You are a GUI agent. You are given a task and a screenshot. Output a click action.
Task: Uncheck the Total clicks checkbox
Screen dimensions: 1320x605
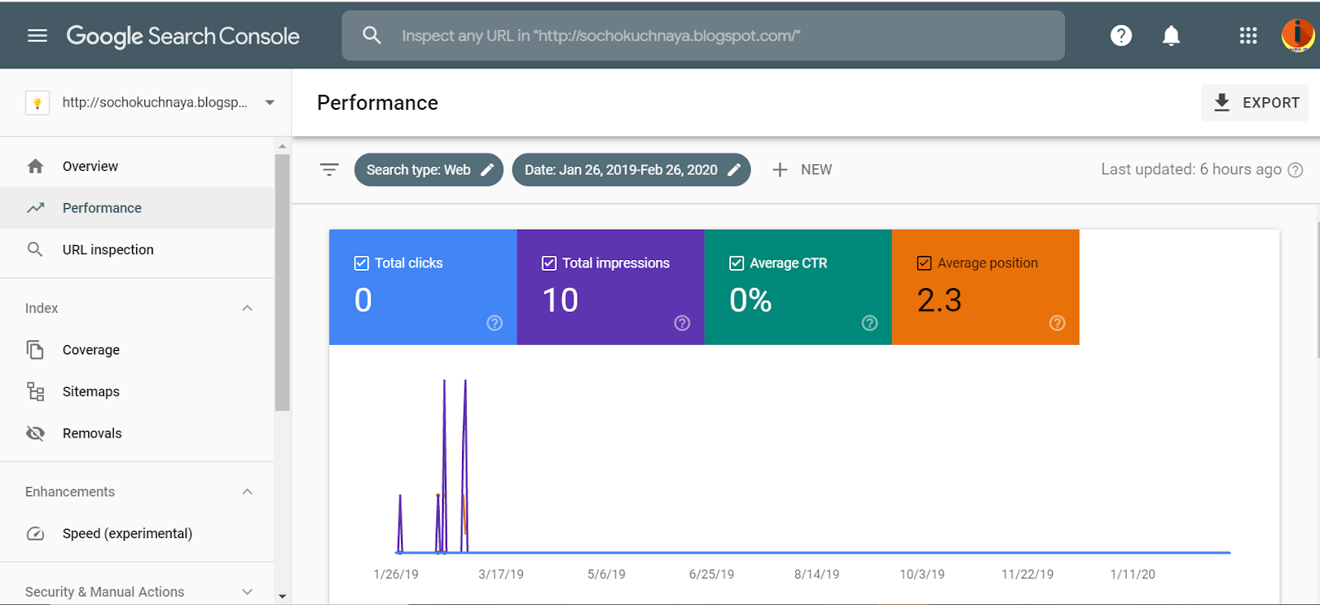point(361,263)
